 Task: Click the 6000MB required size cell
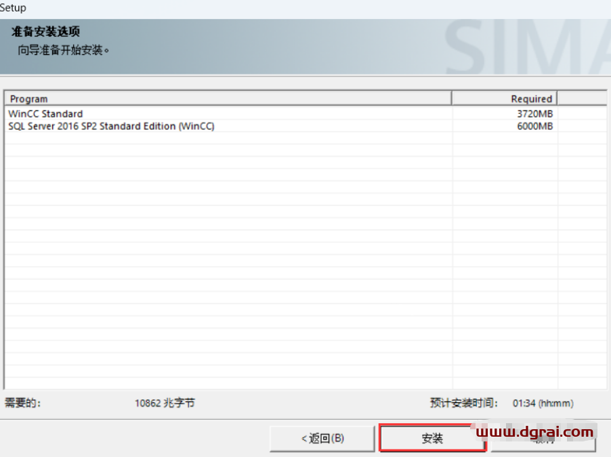[x=534, y=126]
